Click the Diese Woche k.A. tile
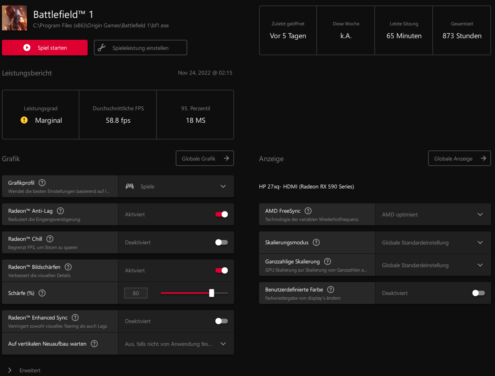The width and height of the screenshot is (495, 376). coord(346,30)
